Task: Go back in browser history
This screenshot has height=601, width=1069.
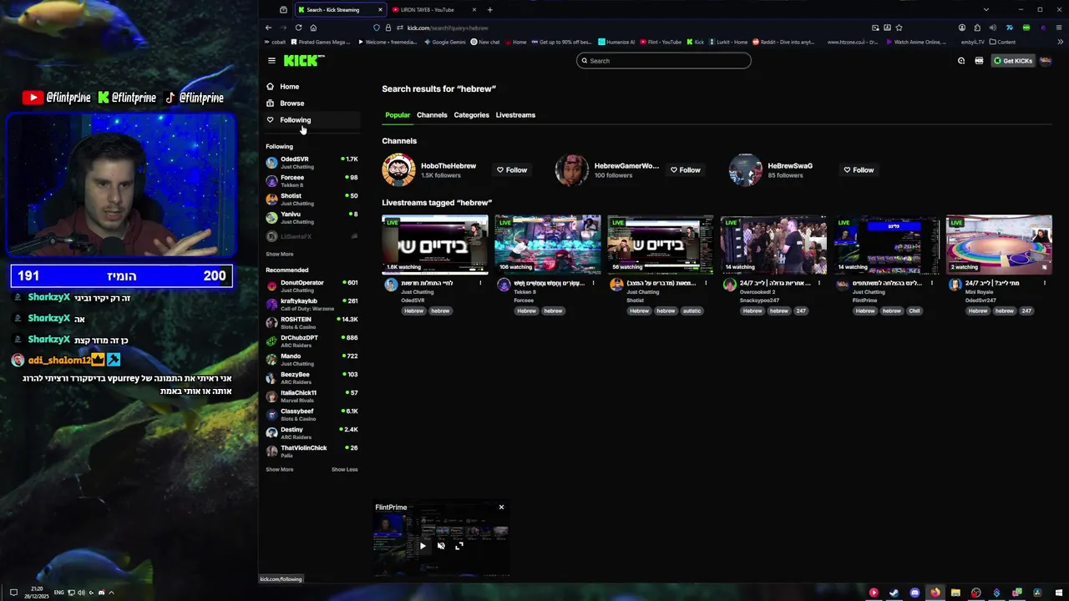Action: [x=268, y=28]
